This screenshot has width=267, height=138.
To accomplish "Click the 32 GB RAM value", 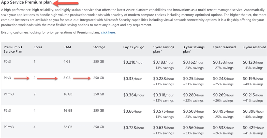I will pyautogui.click(x=68, y=127).
